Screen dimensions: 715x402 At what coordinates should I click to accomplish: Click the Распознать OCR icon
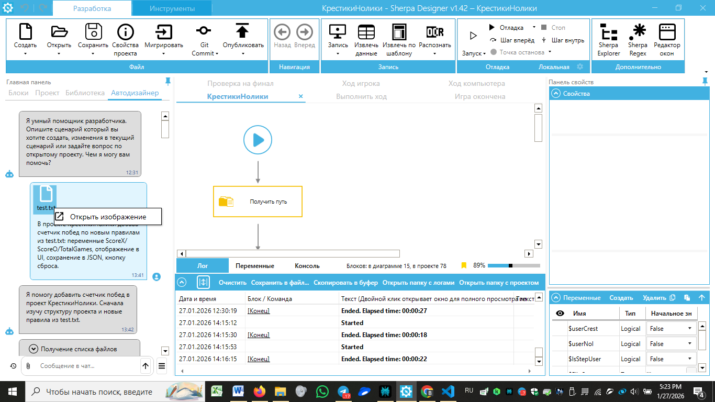[x=434, y=32]
